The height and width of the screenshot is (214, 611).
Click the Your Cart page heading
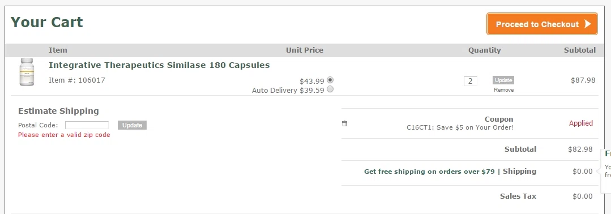point(47,22)
